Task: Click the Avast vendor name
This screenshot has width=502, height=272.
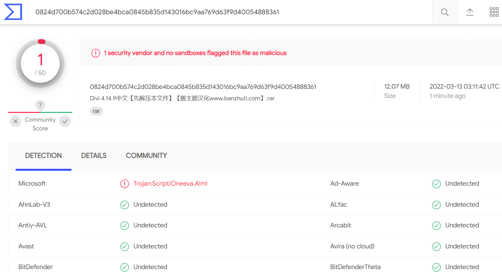Action: coord(26,246)
